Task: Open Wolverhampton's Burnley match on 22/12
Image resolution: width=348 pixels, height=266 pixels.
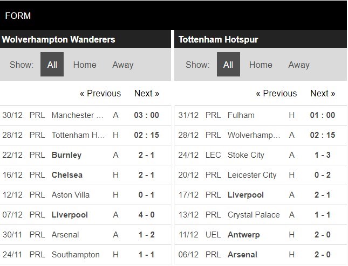Action: point(66,155)
